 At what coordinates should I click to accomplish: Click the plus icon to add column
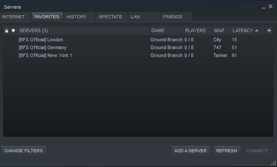click(x=269, y=30)
